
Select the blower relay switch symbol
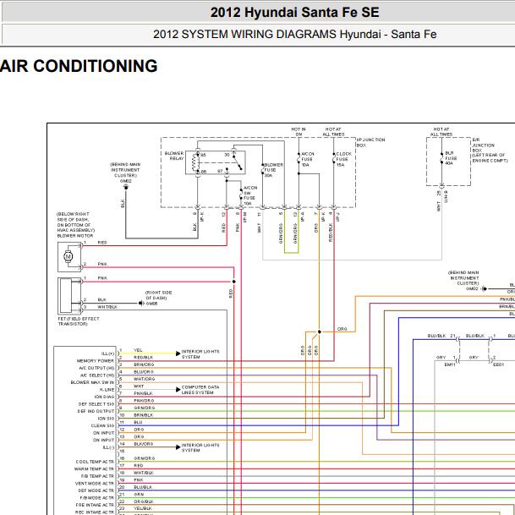pyautogui.click(x=237, y=162)
